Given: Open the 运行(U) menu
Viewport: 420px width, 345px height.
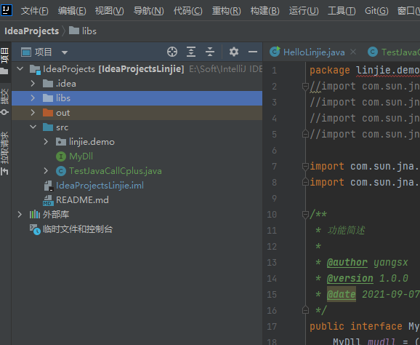Looking at the screenshot, I should (x=304, y=11).
